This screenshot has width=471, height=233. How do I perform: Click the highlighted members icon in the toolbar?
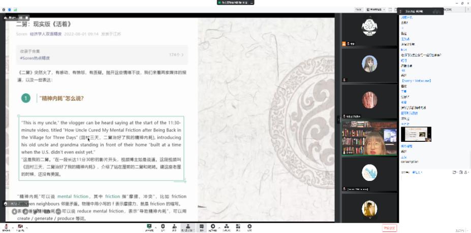point(187,226)
